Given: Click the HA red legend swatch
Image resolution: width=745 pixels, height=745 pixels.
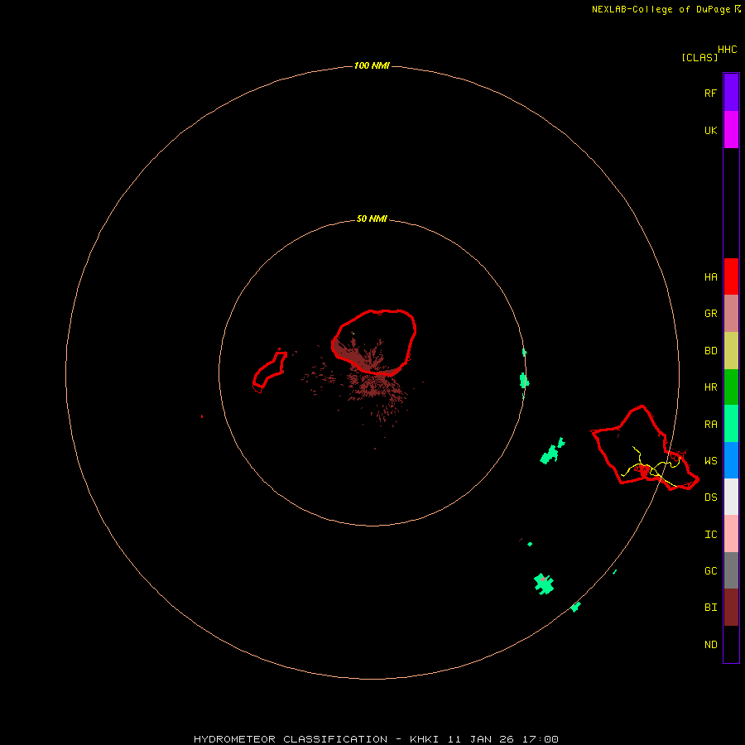Looking at the screenshot, I should (x=731, y=276).
